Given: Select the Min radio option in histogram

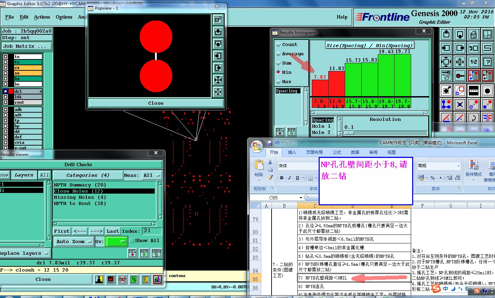Looking at the screenshot, I should [284, 72].
